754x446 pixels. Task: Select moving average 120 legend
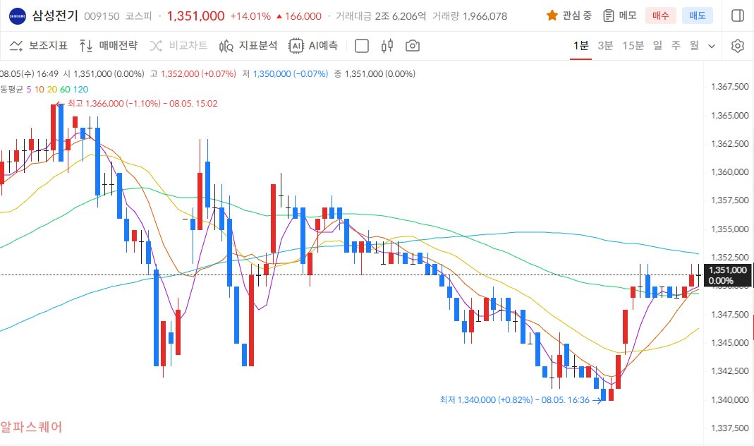[x=81, y=90]
